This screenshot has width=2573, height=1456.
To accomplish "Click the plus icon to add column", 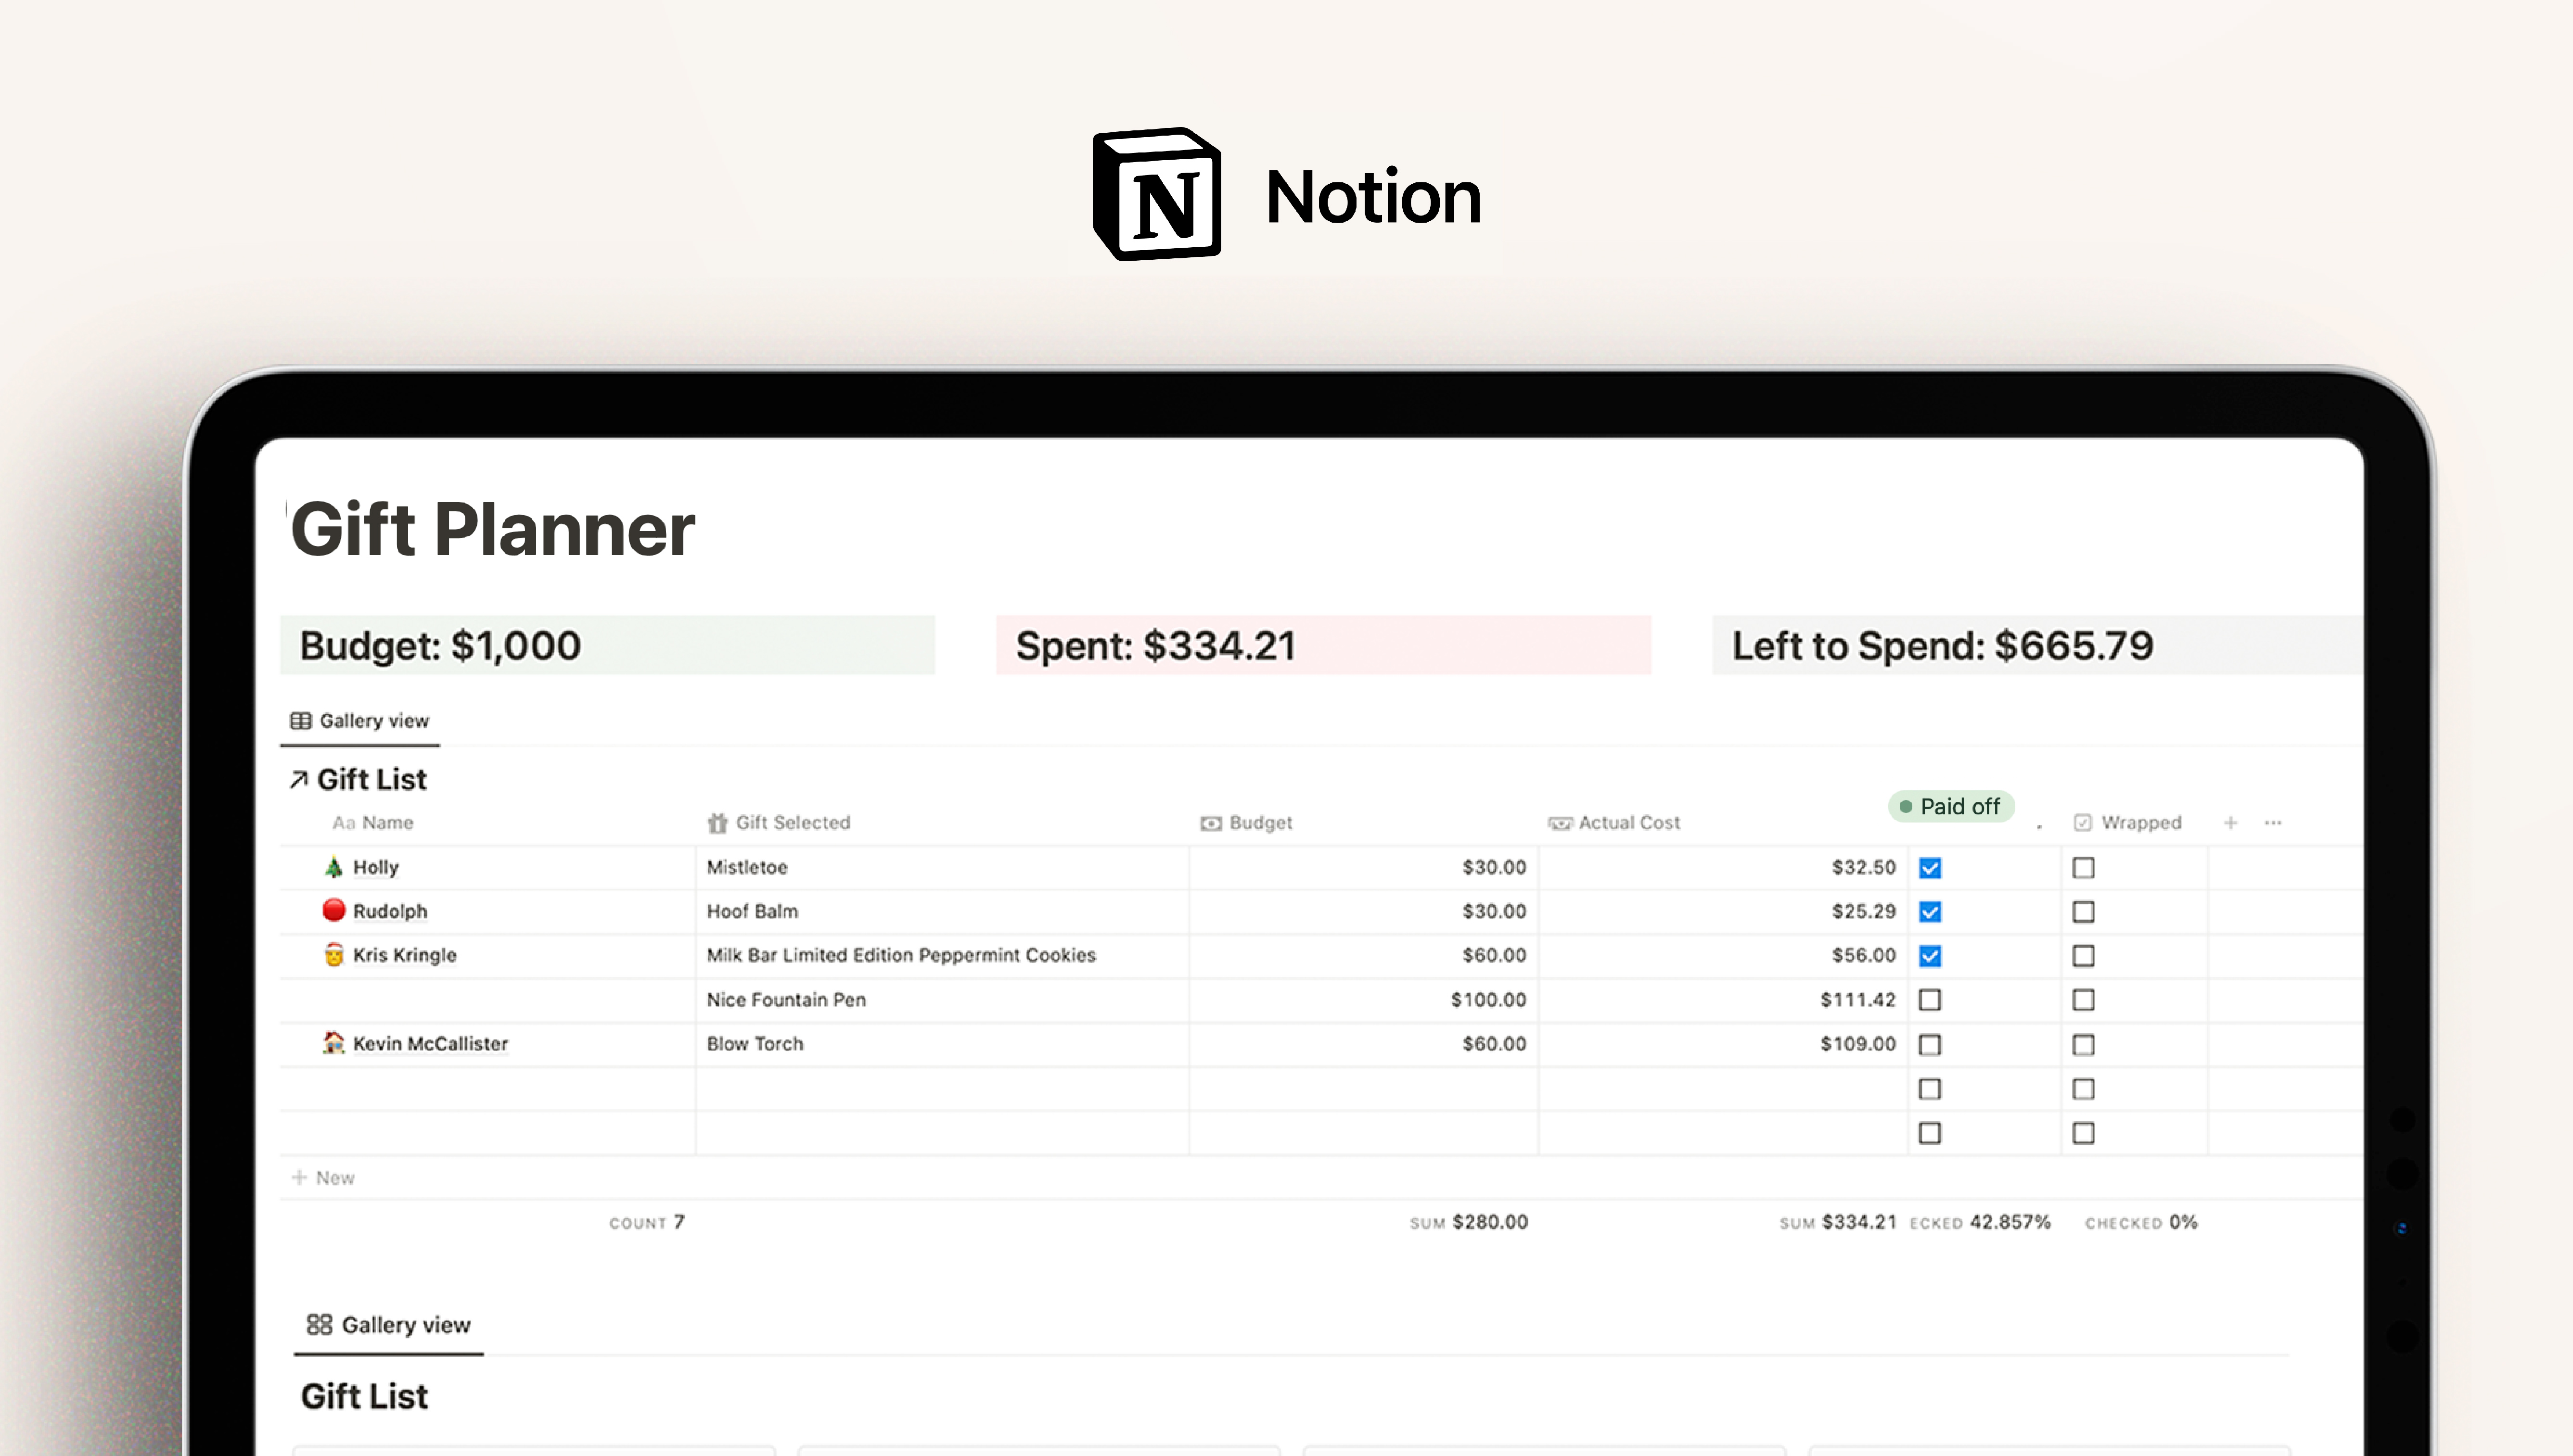I will [x=2230, y=822].
